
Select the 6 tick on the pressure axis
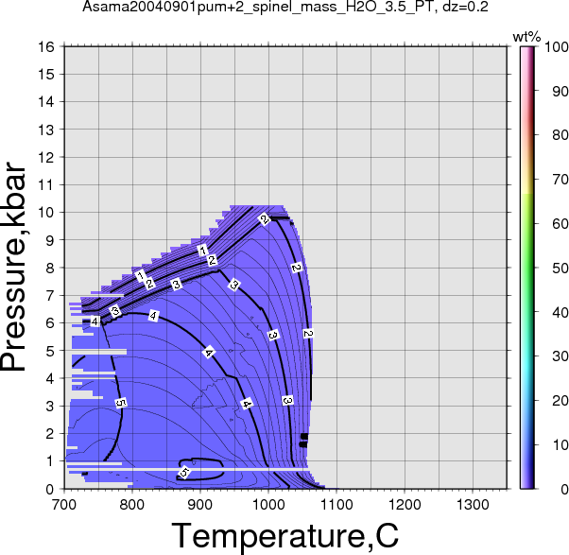[x=50, y=323]
